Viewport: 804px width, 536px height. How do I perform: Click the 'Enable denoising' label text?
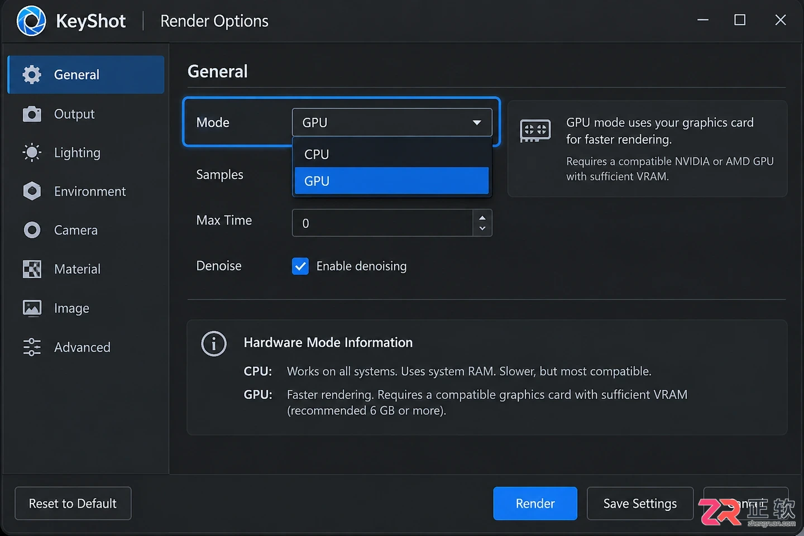click(361, 266)
